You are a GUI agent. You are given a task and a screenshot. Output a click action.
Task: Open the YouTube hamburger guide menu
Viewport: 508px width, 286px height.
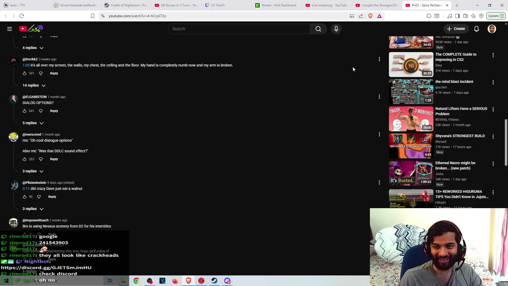(x=10, y=29)
